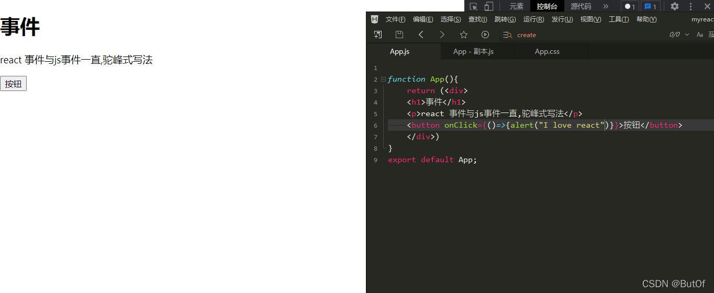This screenshot has height=293, width=714.
Task: Open the 视图(V) menu
Action: (590, 19)
